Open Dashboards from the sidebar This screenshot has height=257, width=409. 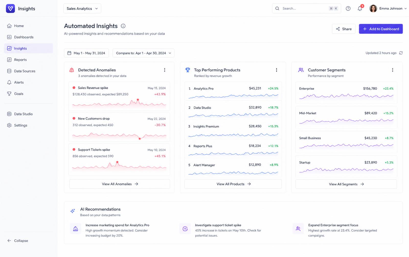coord(28,37)
